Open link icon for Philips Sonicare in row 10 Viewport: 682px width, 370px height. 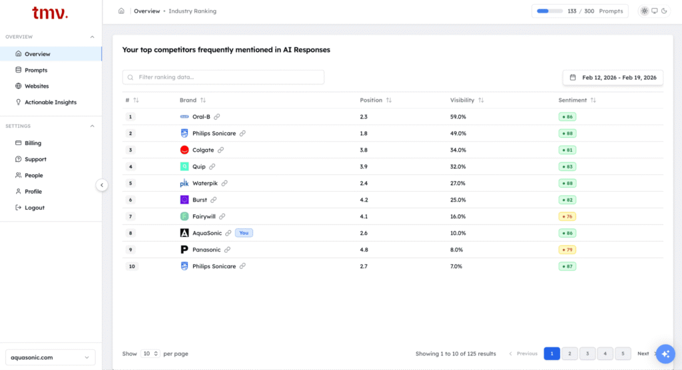pyautogui.click(x=242, y=266)
